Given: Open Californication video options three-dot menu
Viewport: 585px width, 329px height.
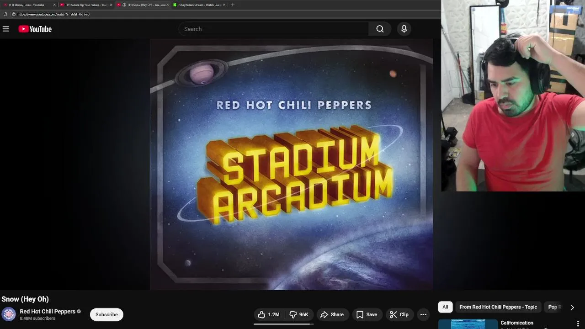Looking at the screenshot, I should coord(578,324).
